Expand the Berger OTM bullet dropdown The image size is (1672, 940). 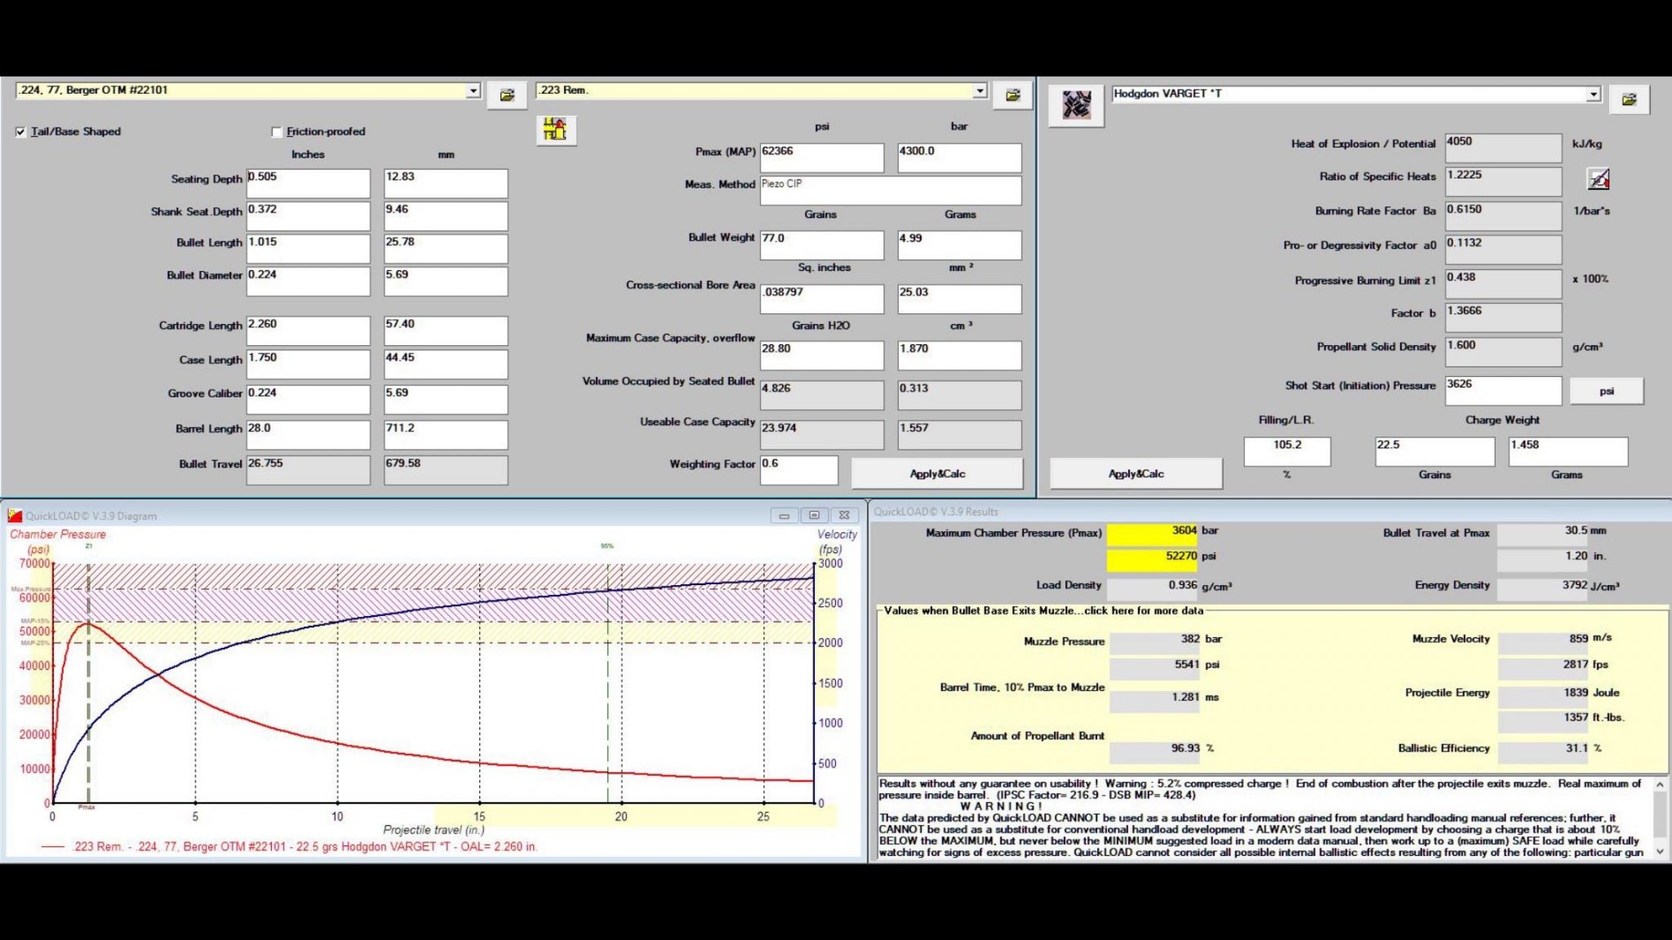point(473,91)
